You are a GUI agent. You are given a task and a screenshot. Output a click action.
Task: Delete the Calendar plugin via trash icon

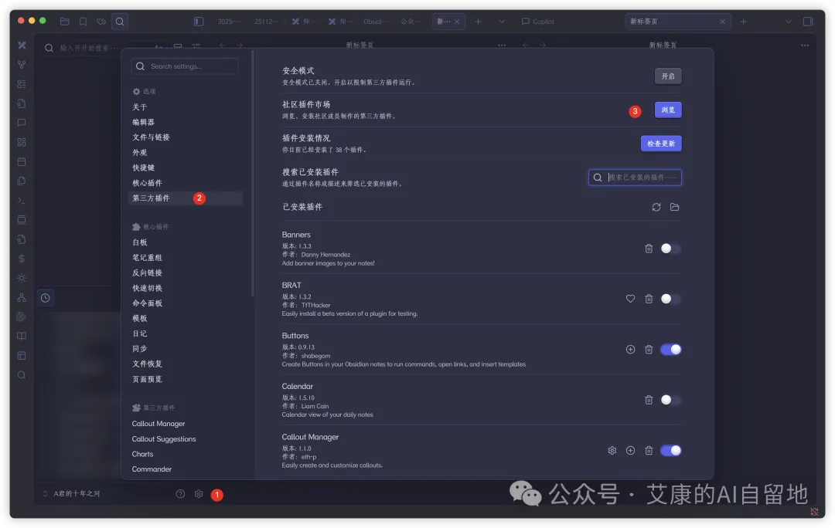[649, 400]
